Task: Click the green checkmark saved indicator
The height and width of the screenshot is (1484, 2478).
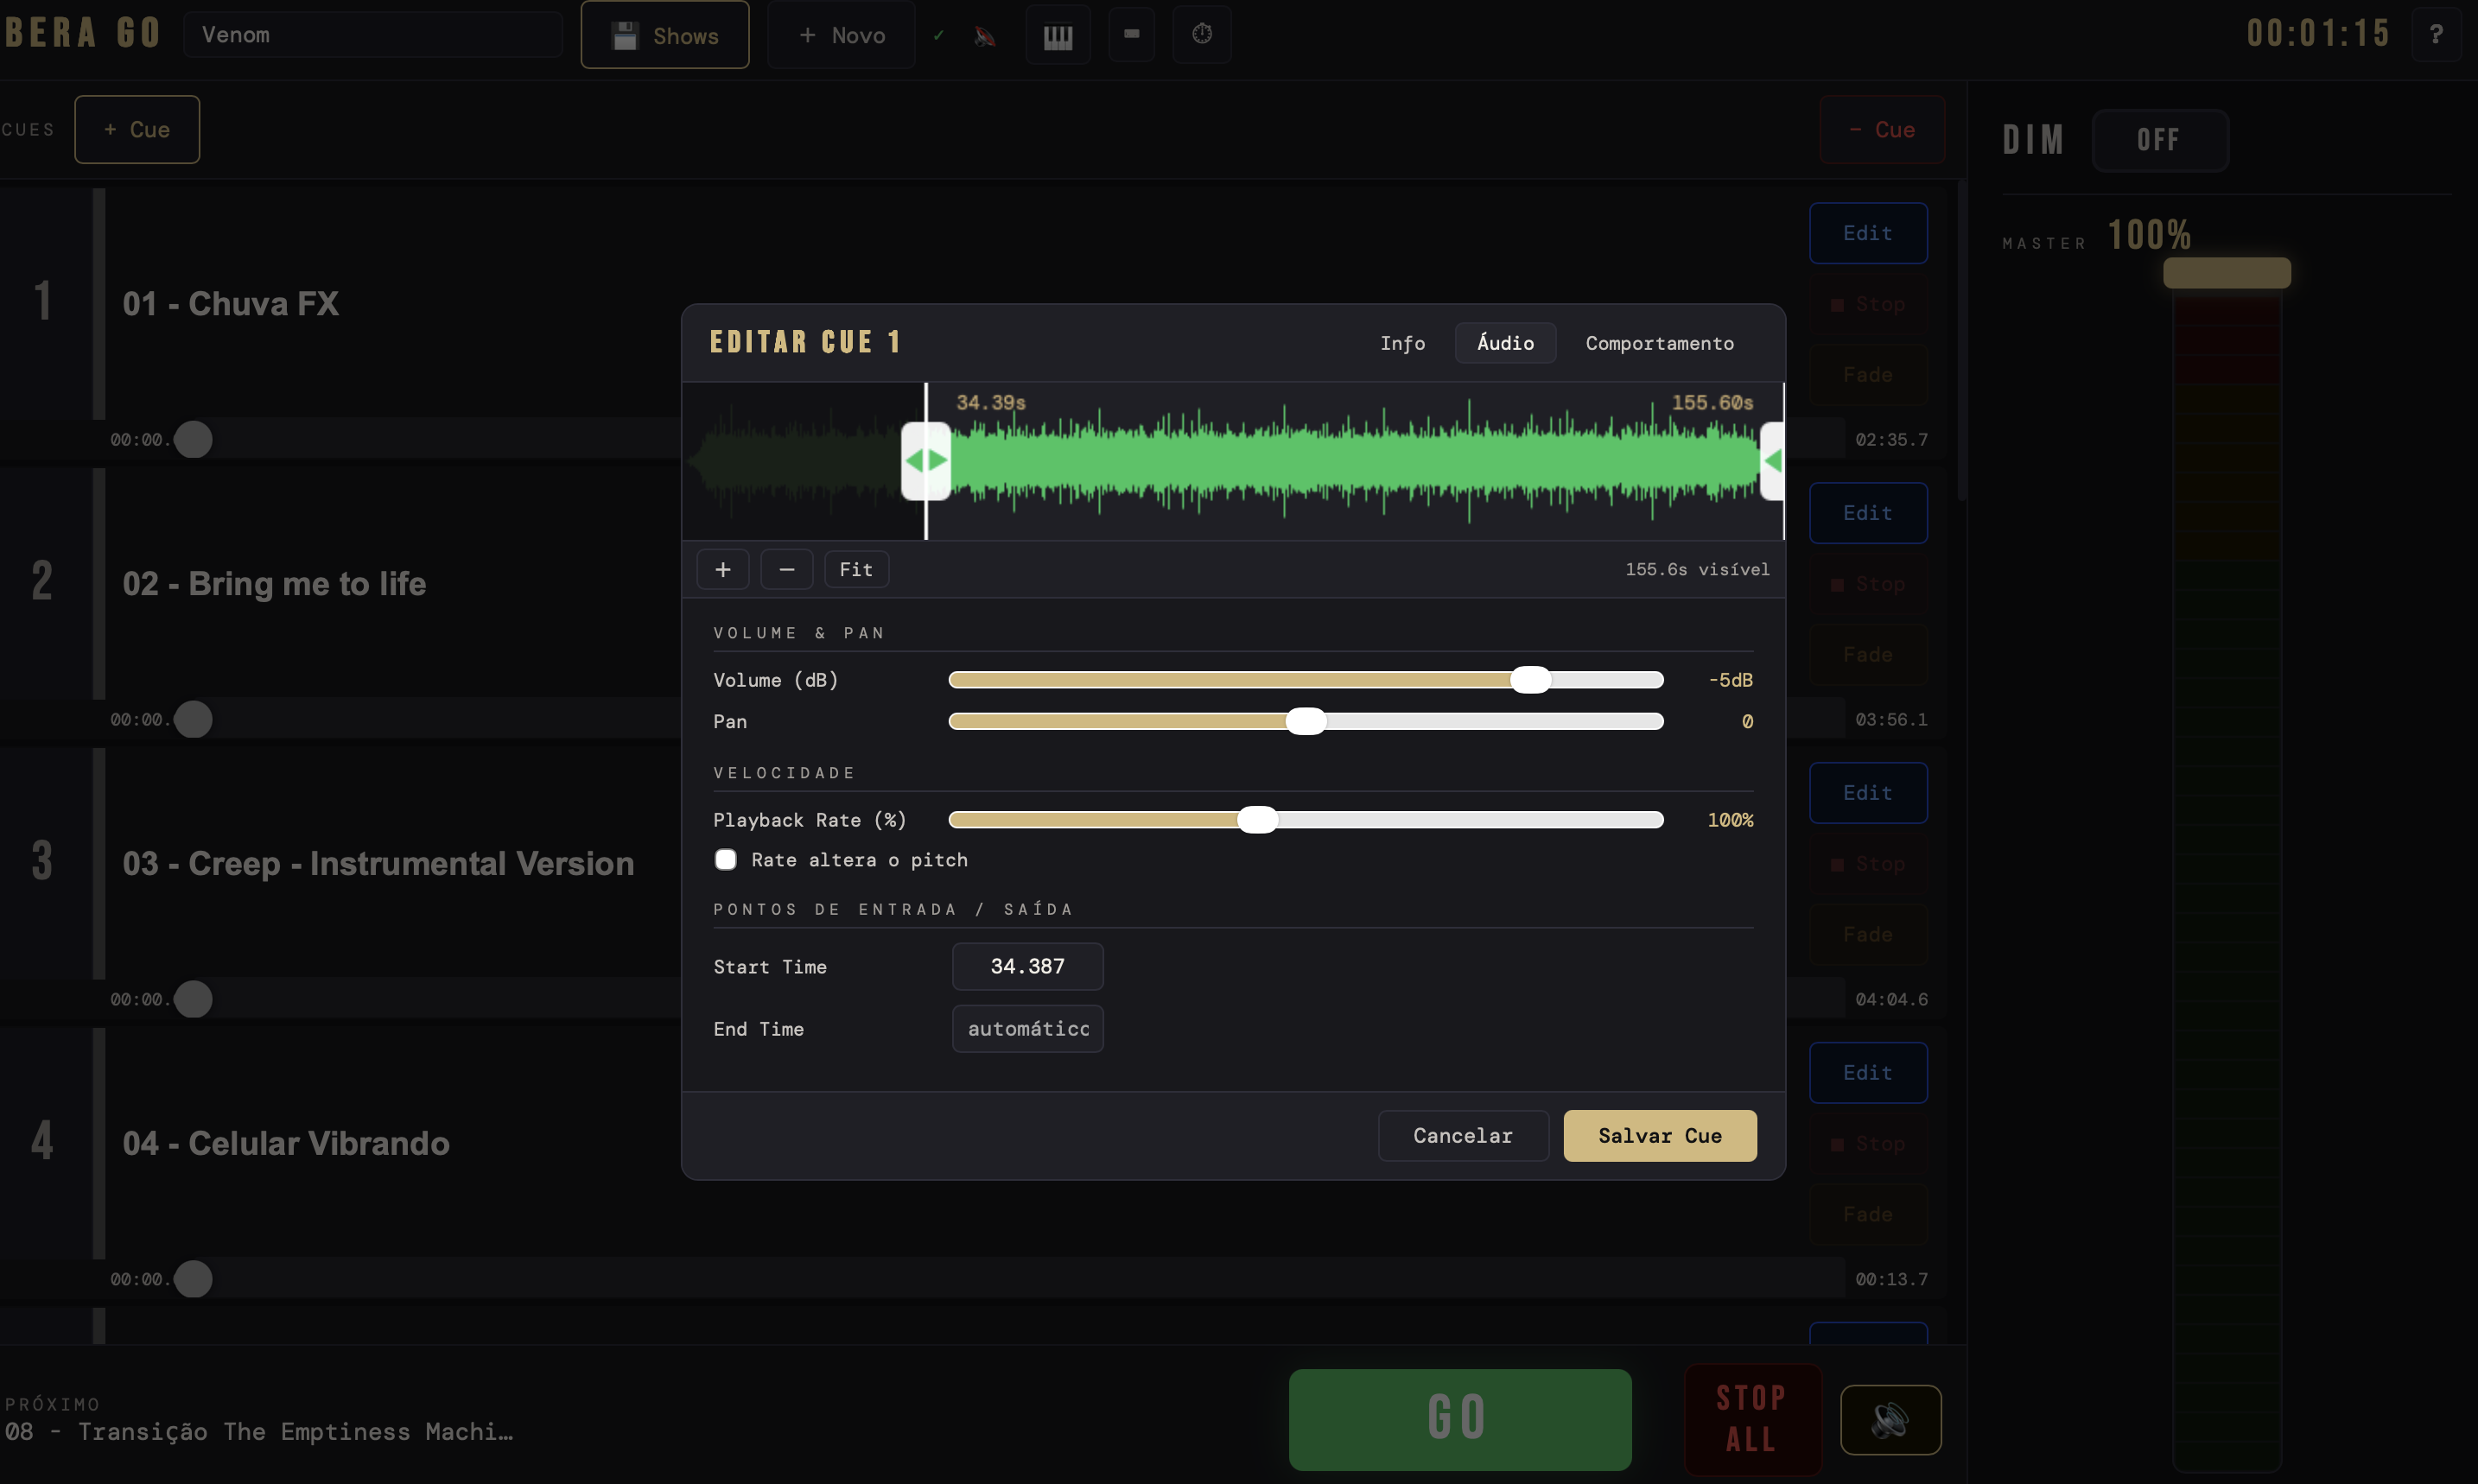Action: [938, 35]
